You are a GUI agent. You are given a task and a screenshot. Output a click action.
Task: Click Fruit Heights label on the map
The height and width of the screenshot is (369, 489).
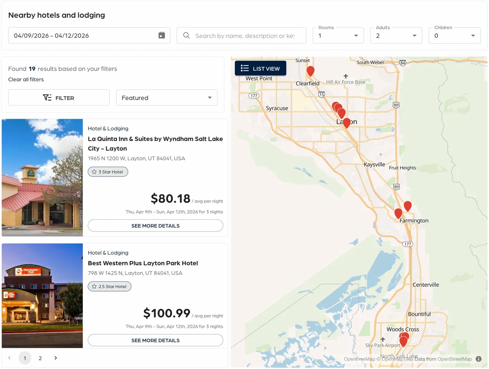[403, 168]
